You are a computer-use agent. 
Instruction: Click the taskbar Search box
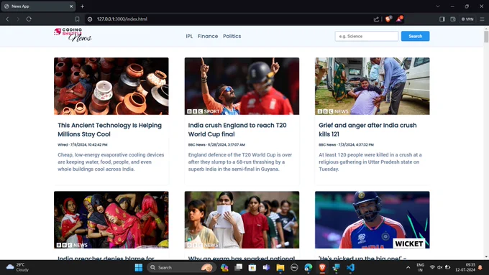182,268
